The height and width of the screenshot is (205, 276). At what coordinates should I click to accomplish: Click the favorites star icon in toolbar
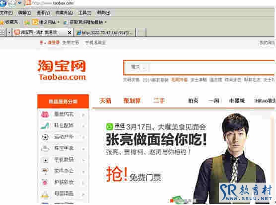(2, 22)
